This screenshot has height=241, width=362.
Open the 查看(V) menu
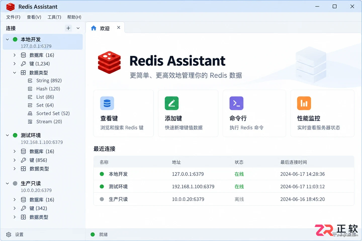tap(34, 17)
